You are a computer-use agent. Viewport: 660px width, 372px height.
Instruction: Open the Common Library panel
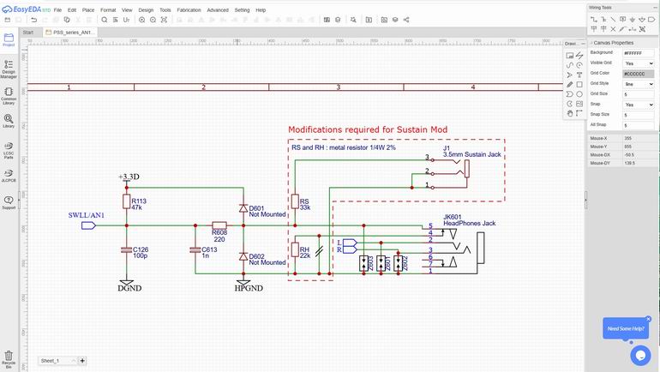tap(9, 96)
